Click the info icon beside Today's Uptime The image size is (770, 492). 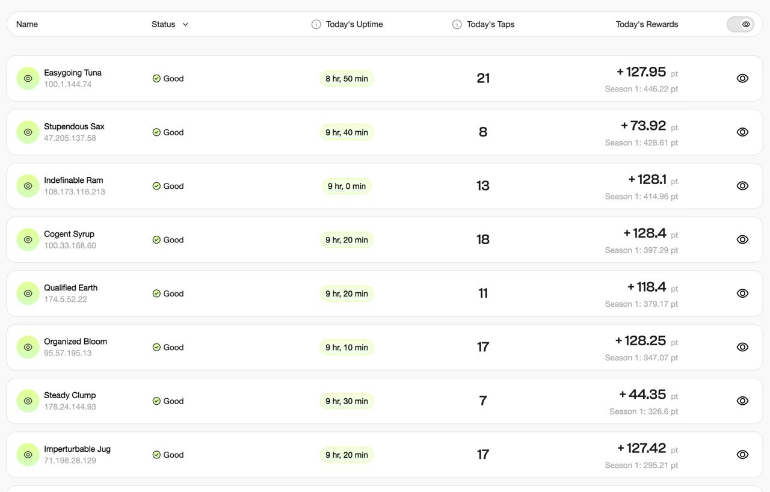click(x=316, y=25)
